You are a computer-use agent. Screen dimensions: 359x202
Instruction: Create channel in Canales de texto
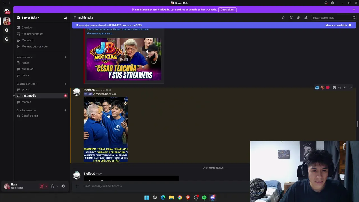pos(65,84)
